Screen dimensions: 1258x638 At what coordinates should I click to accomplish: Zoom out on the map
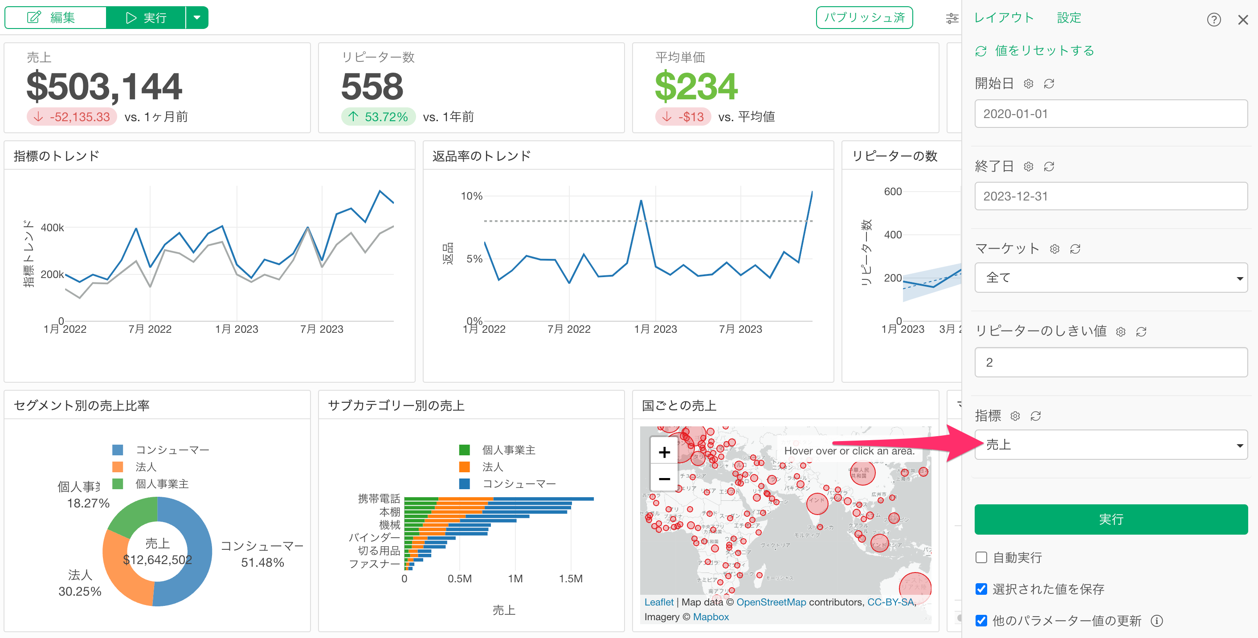point(664,478)
